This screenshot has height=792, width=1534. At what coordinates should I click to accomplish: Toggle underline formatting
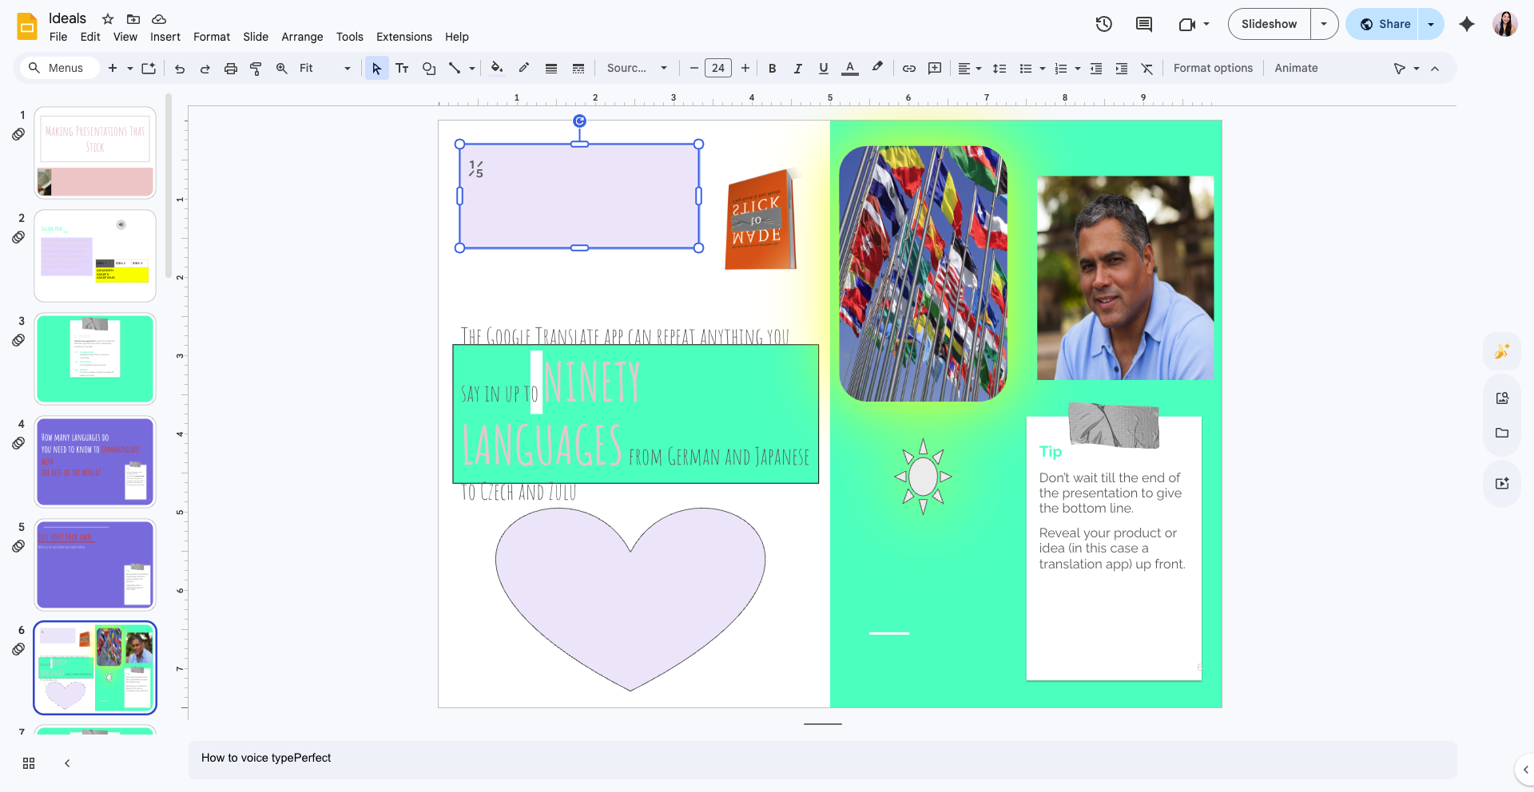click(823, 69)
